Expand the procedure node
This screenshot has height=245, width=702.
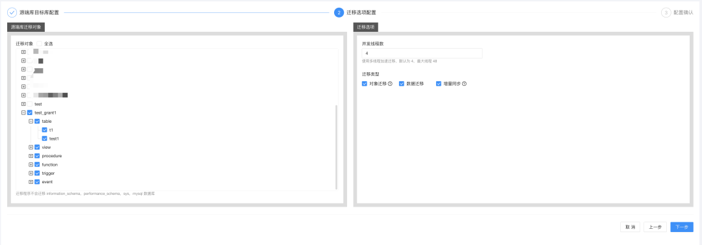click(x=31, y=156)
